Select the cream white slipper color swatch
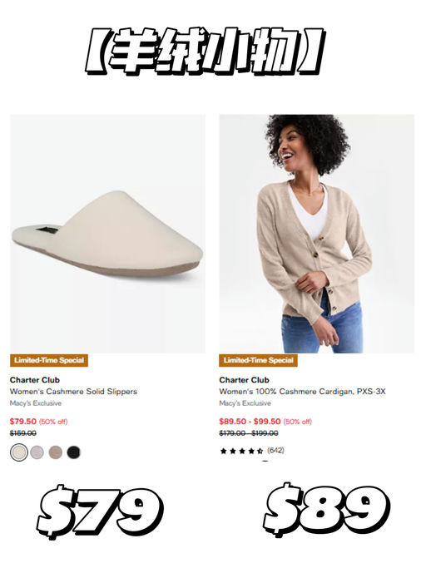The width and height of the screenshot is (426, 568). [19, 452]
